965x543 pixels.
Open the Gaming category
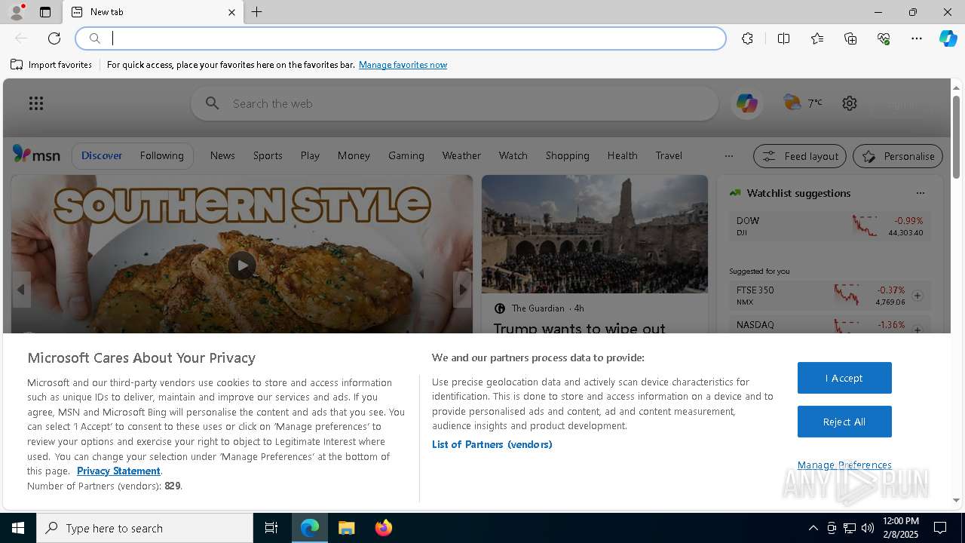point(406,155)
